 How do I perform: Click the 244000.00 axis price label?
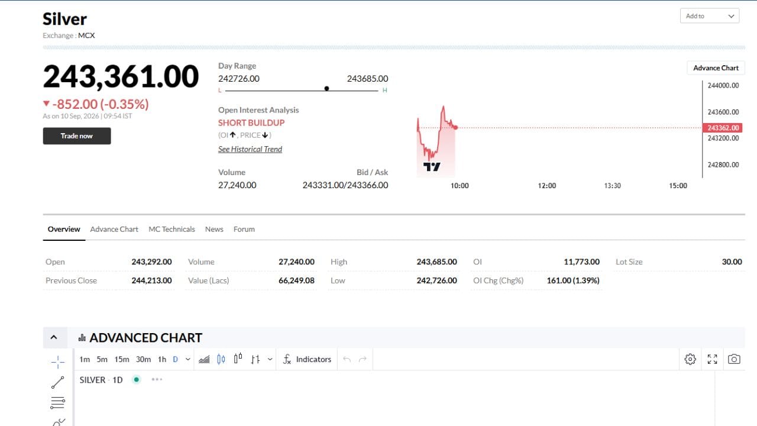(x=723, y=85)
